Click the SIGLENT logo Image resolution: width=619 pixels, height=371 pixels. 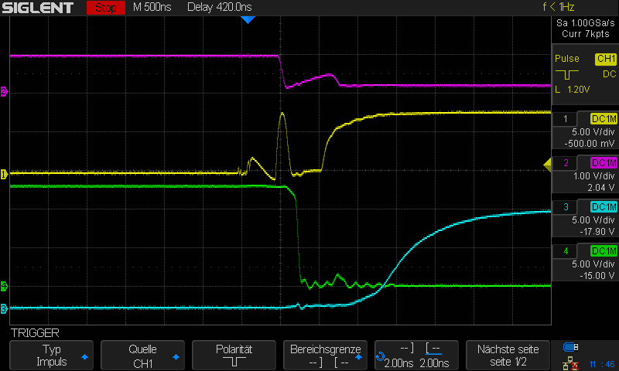tap(37, 8)
